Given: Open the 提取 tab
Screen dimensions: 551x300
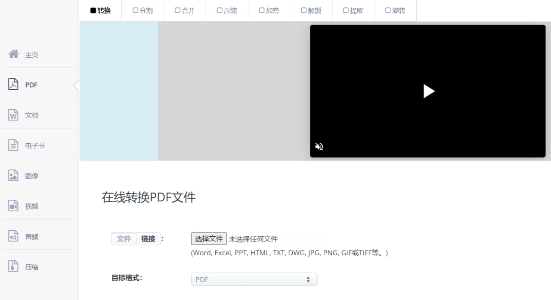Looking at the screenshot, I should [353, 10].
